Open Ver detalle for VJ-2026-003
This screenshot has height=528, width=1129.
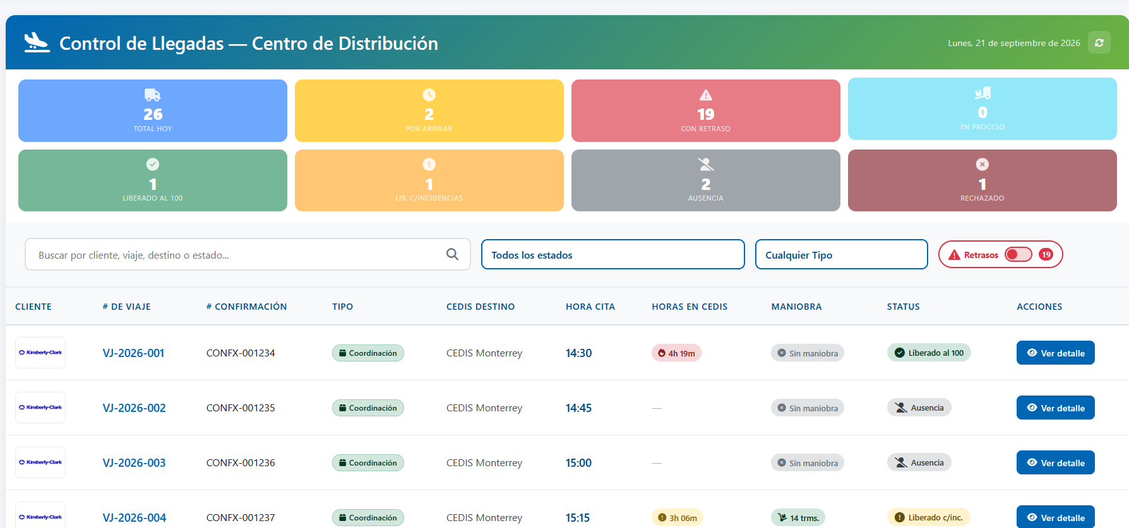coord(1056,462)
